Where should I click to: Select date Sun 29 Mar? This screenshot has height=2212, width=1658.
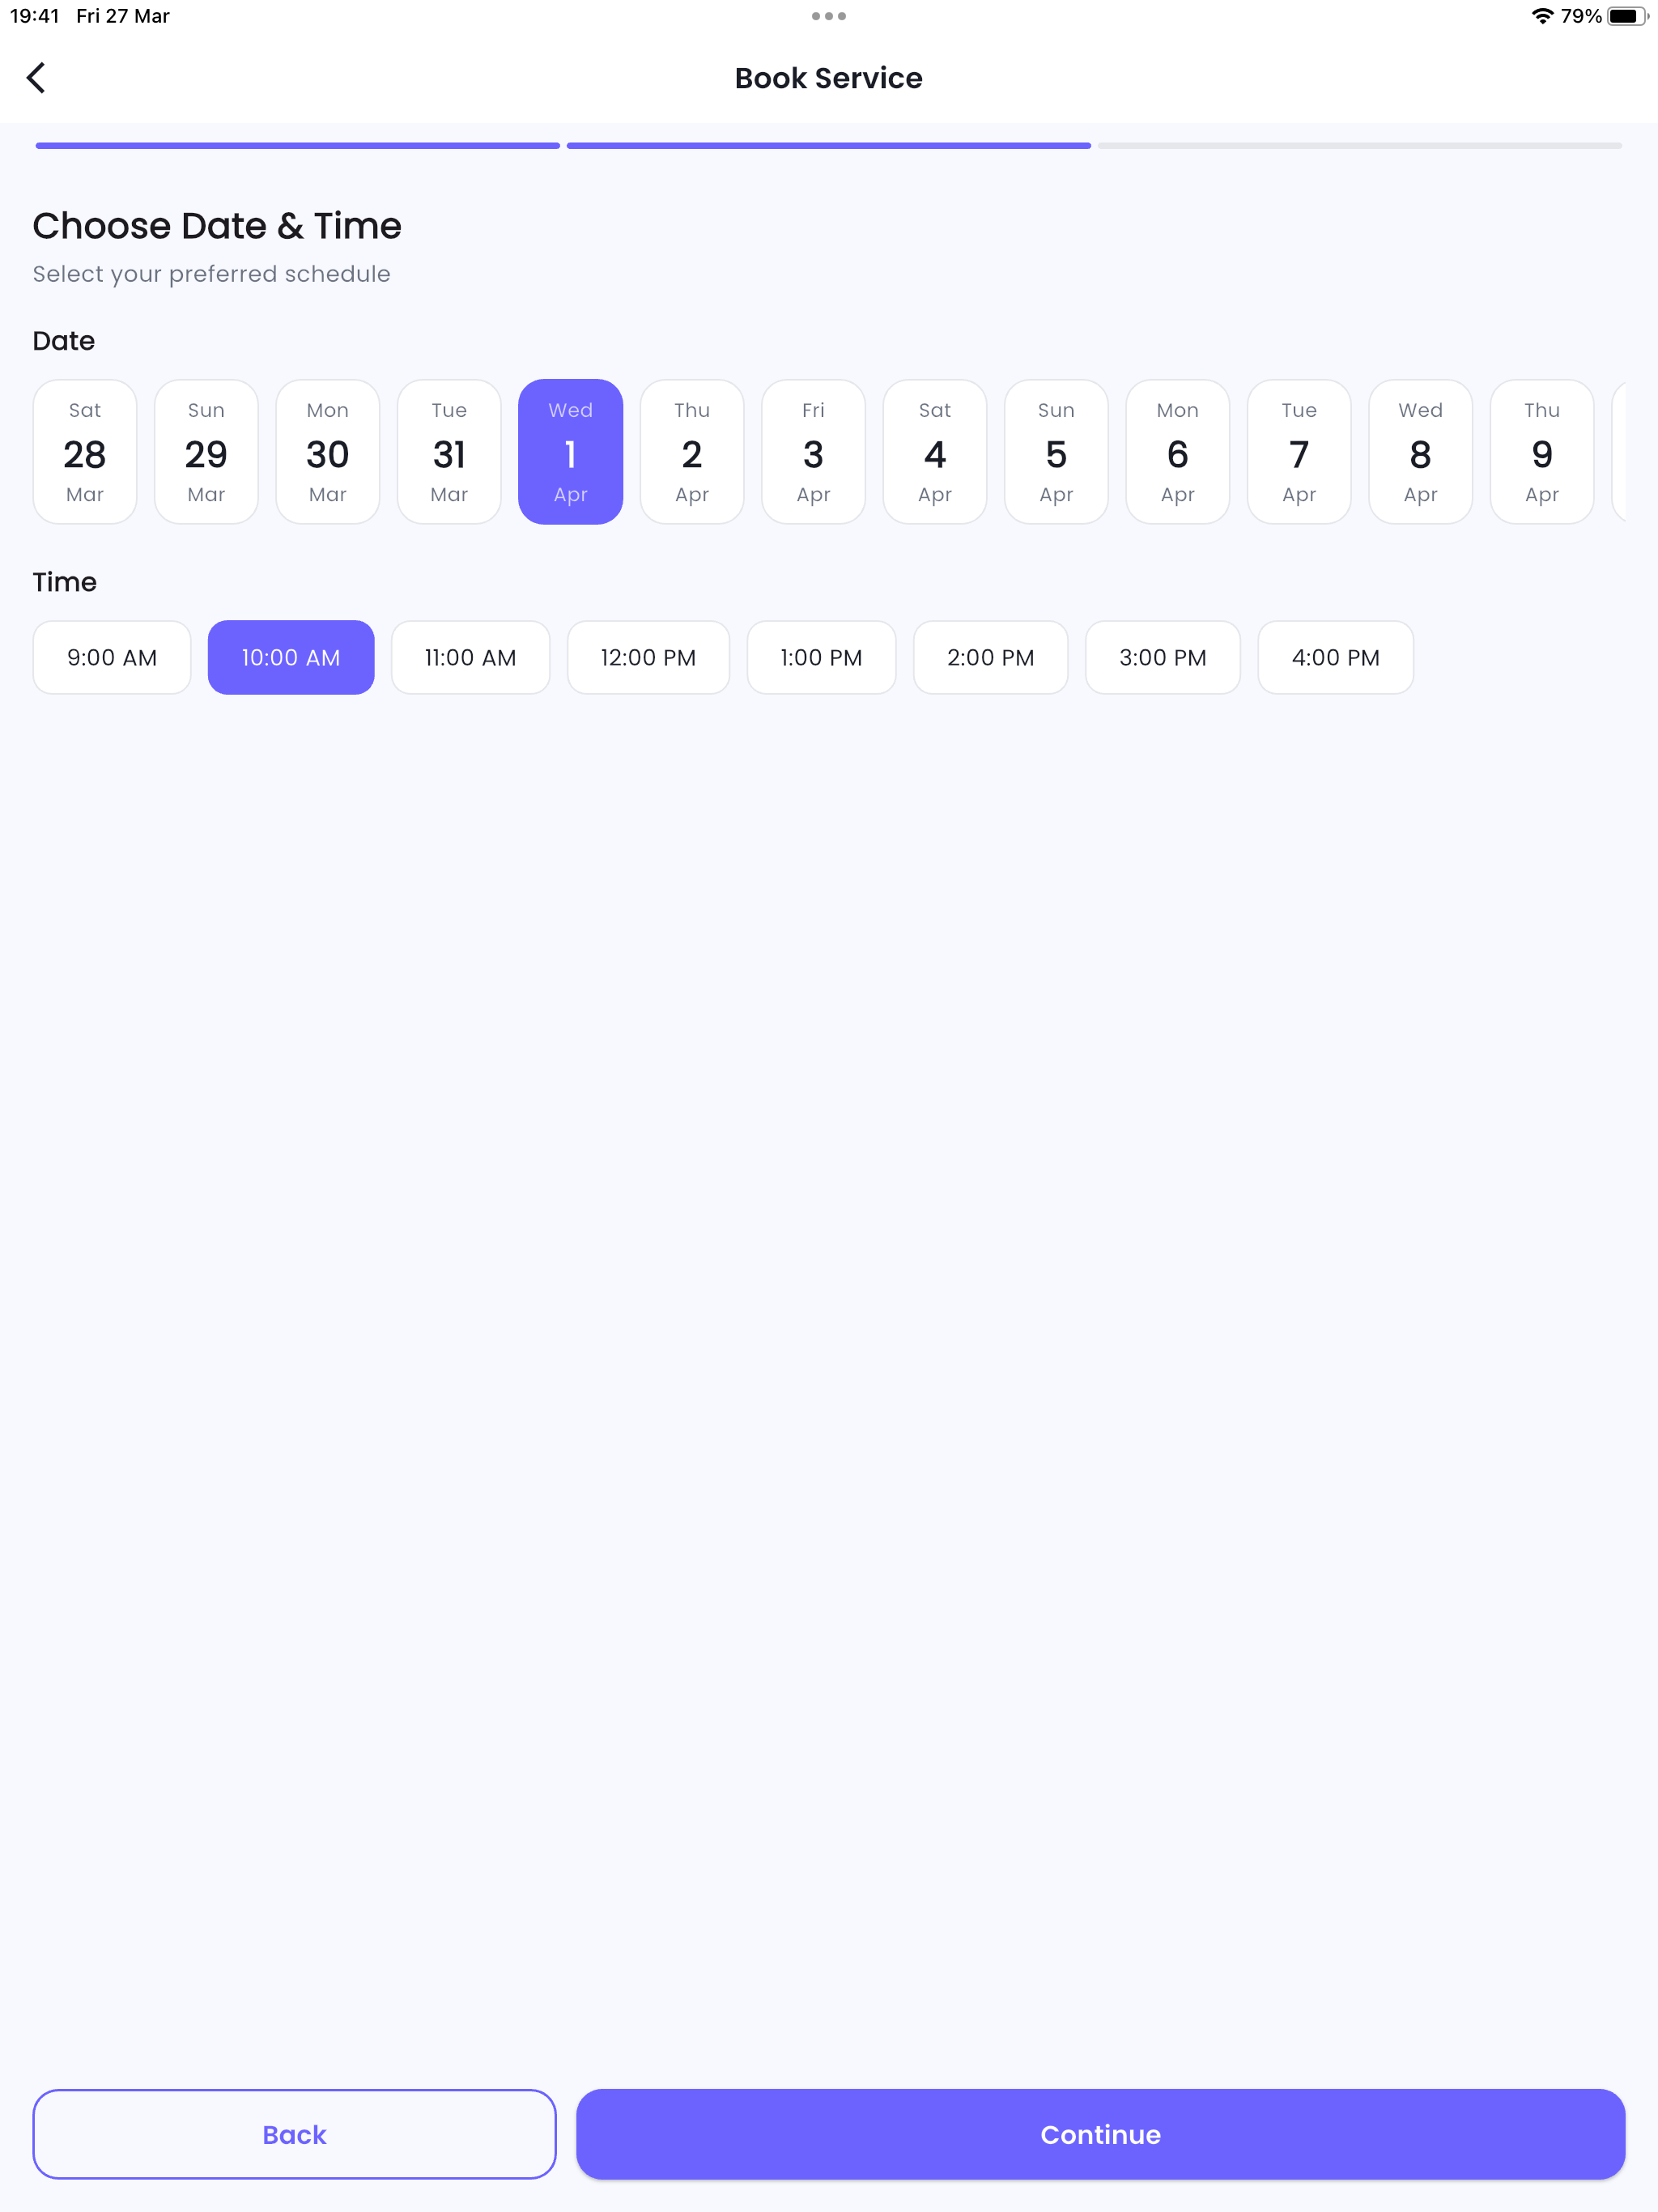coord(206,451)
